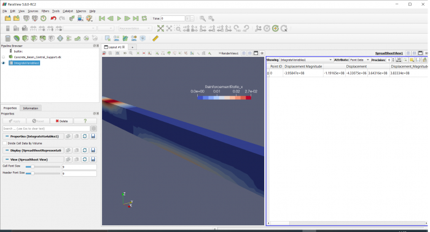Enable Divide Cell Data By Volume
The image size is (430, 232).
click(5, 143)
